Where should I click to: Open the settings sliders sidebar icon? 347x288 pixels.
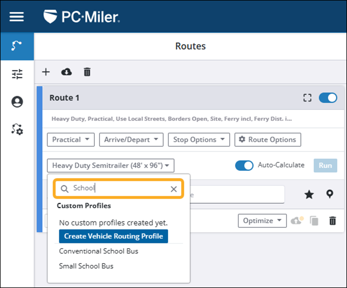[17, 74]
